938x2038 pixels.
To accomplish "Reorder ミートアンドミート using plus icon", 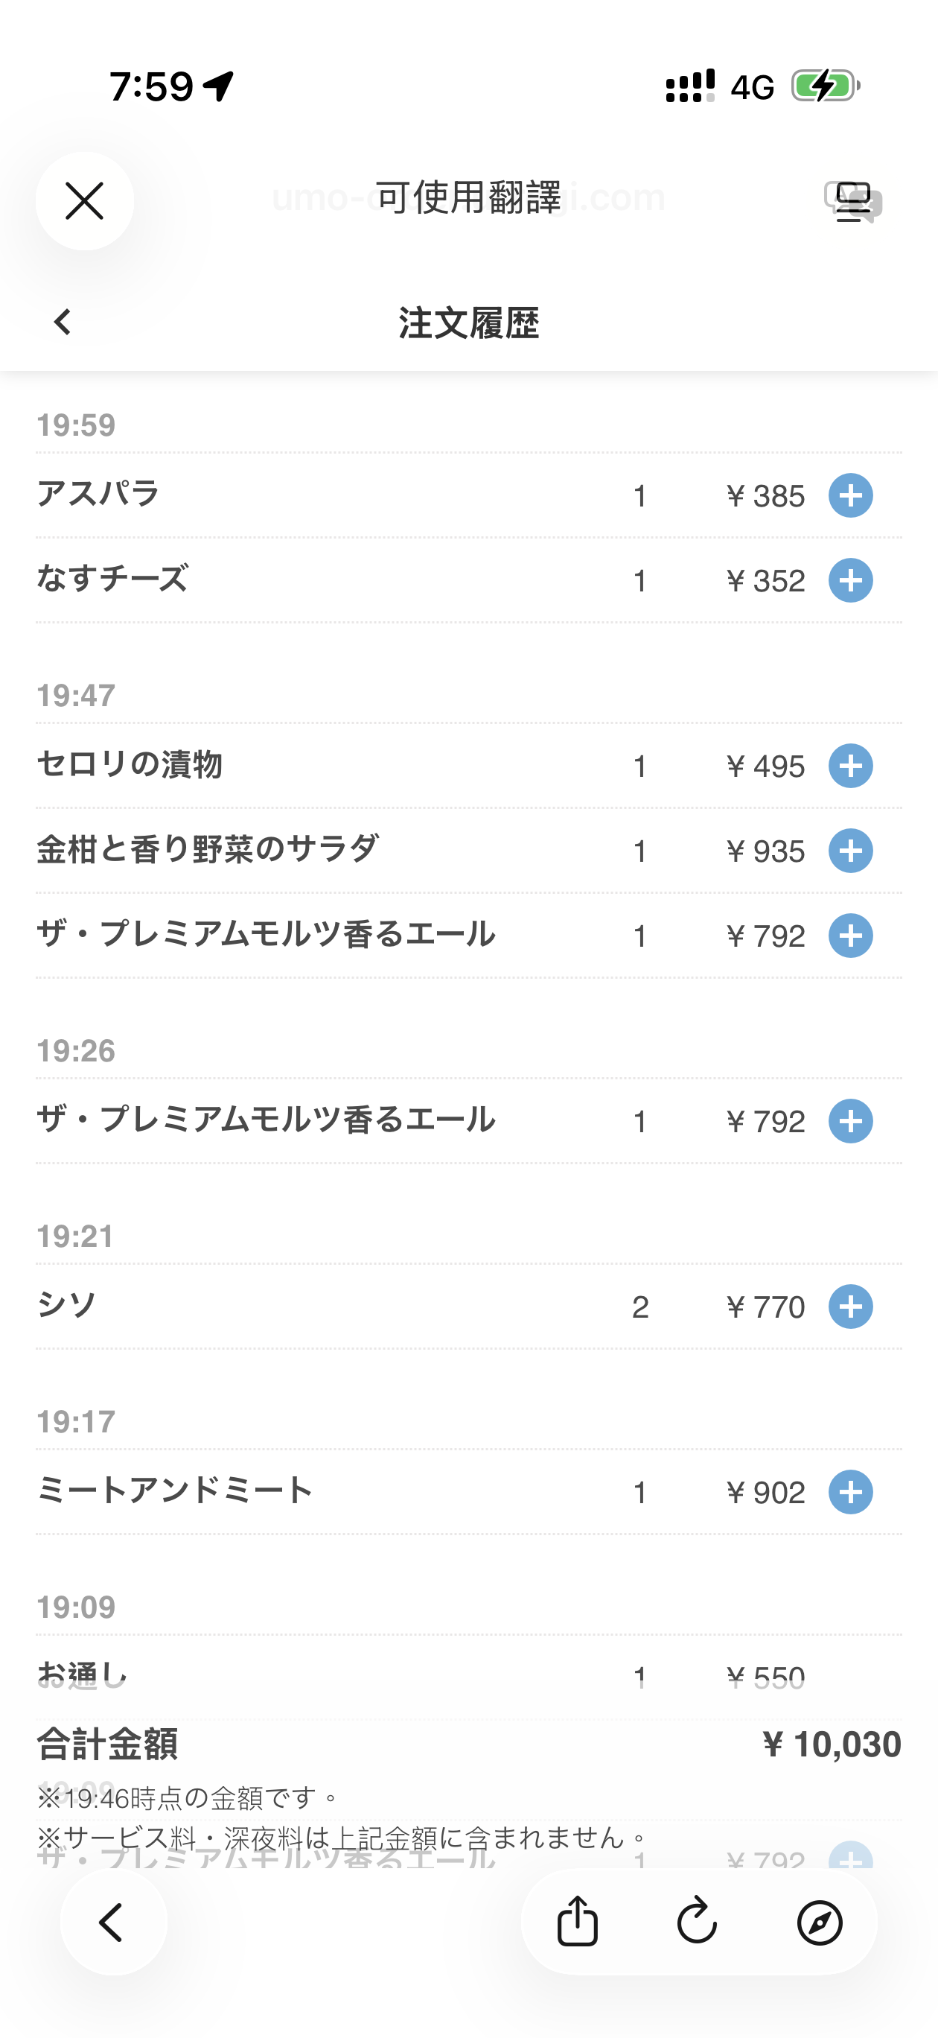I will [x=850, y=1492].
